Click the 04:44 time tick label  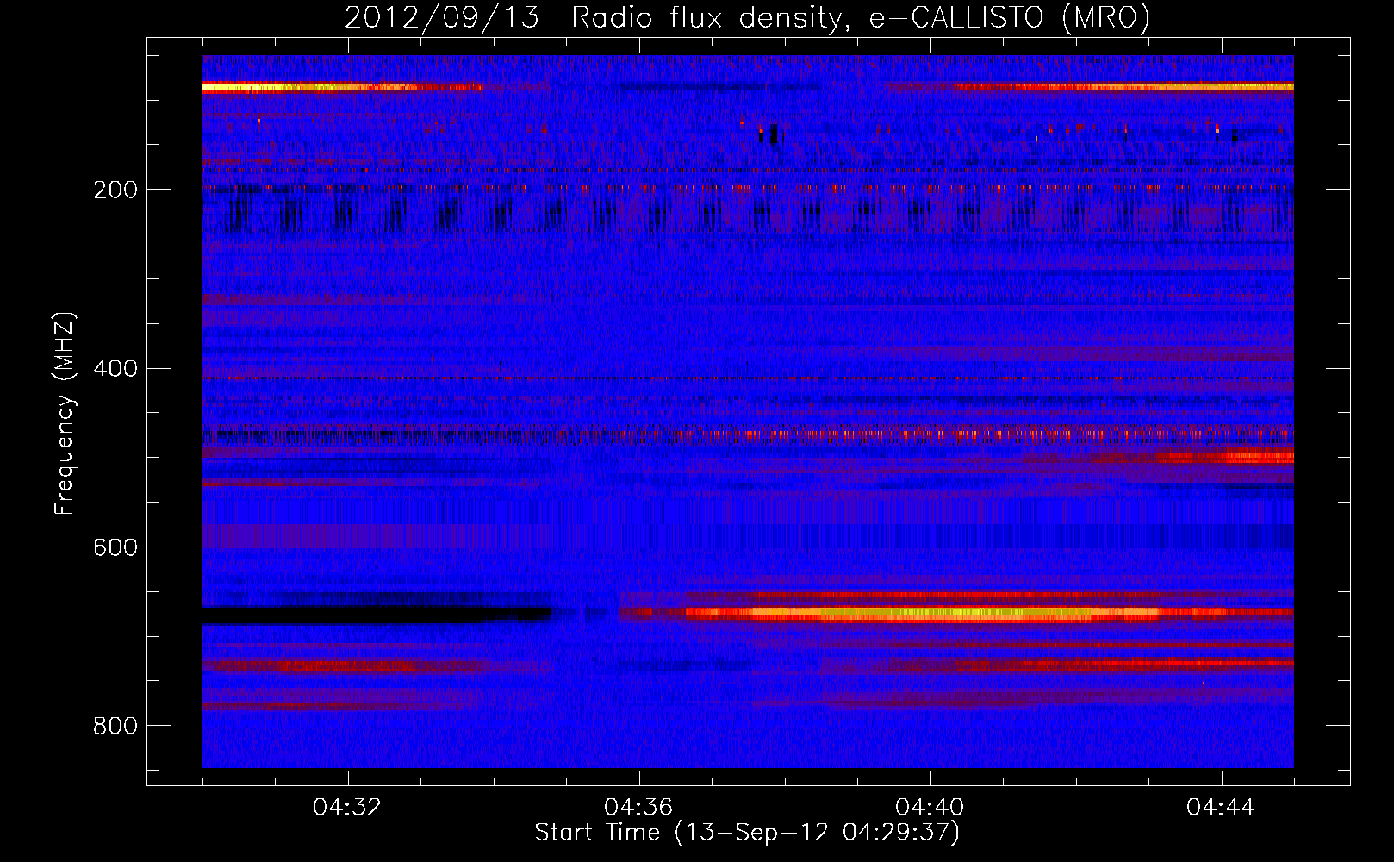[1221, 808]
